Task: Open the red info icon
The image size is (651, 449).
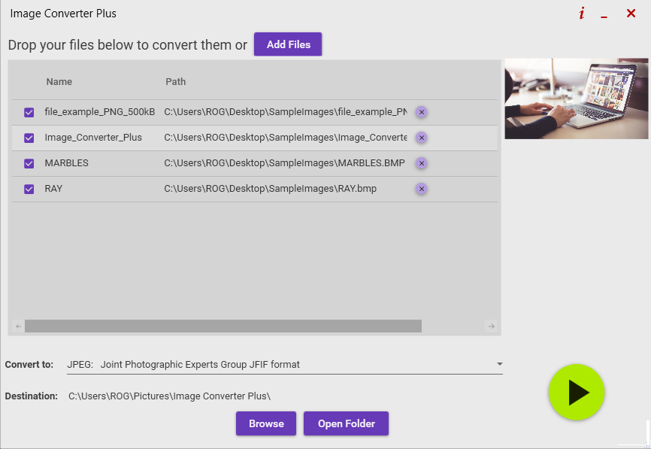Action: (582, 14)
